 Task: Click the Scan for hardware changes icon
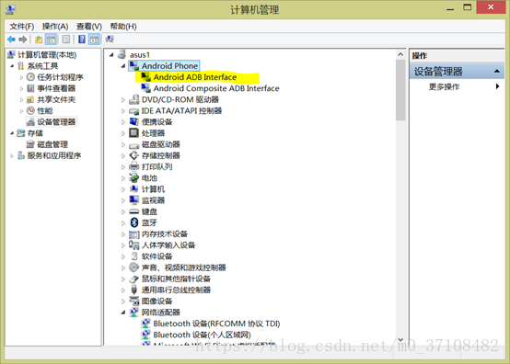(110, 40)
